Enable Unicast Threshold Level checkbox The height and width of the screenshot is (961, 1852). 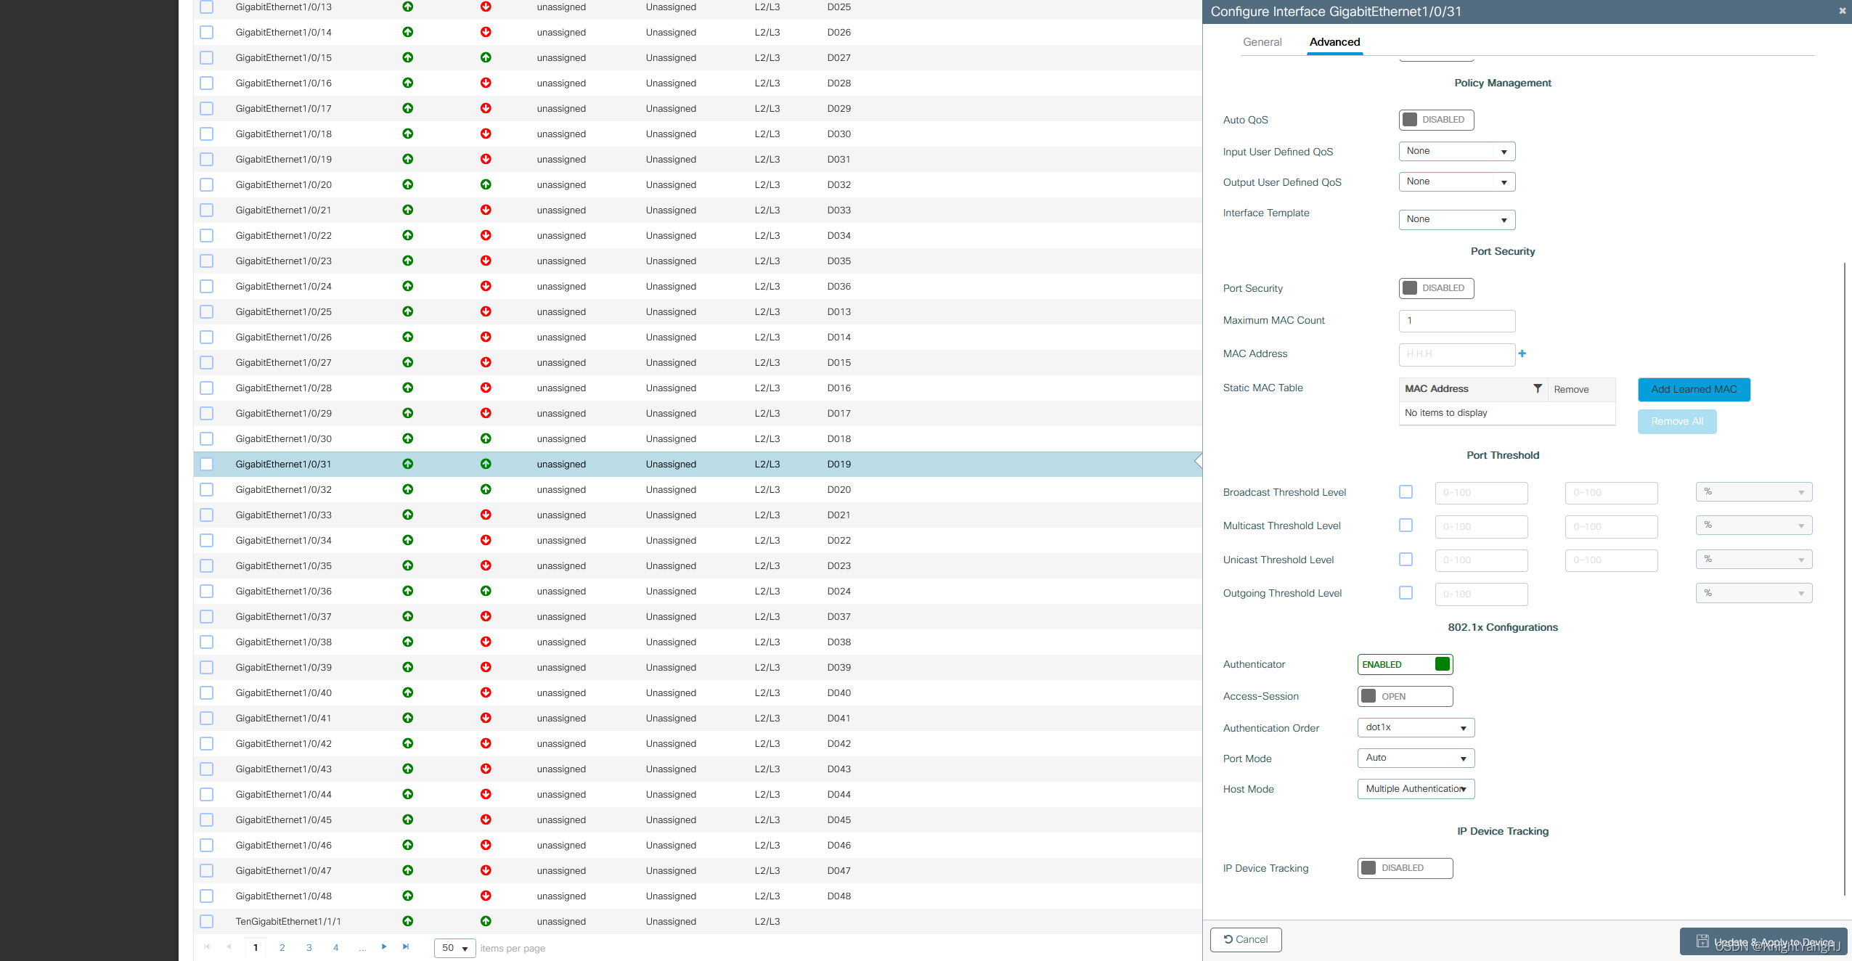(x=1406, y=559)
